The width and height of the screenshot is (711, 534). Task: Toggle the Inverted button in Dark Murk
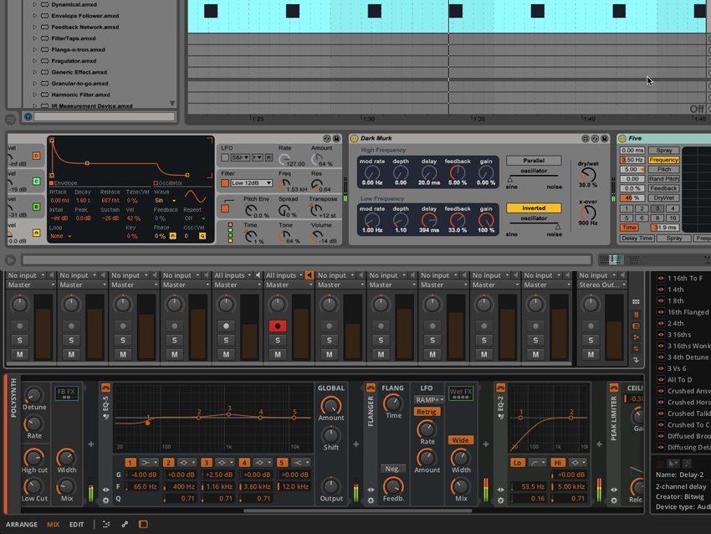click(x=534, y=208)
